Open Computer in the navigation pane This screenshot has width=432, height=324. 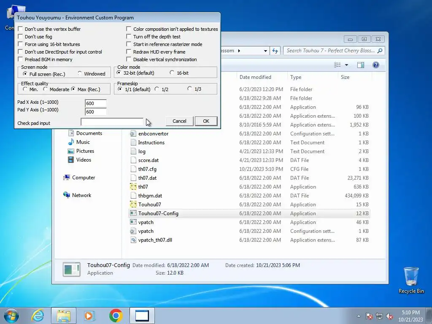pos(79,178)
